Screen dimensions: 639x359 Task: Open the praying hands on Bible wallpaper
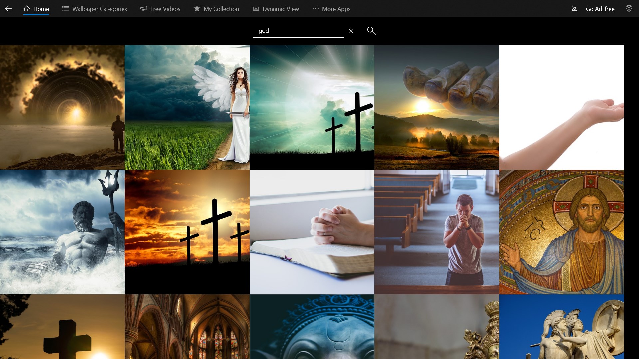click(x=312, y=232)
